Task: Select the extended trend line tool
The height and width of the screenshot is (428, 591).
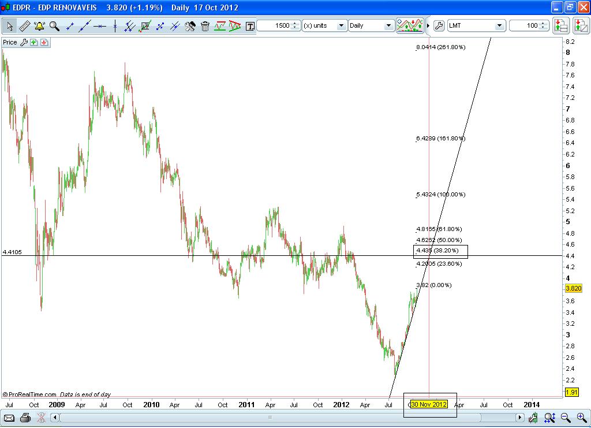Action: (x=85, y=26)
